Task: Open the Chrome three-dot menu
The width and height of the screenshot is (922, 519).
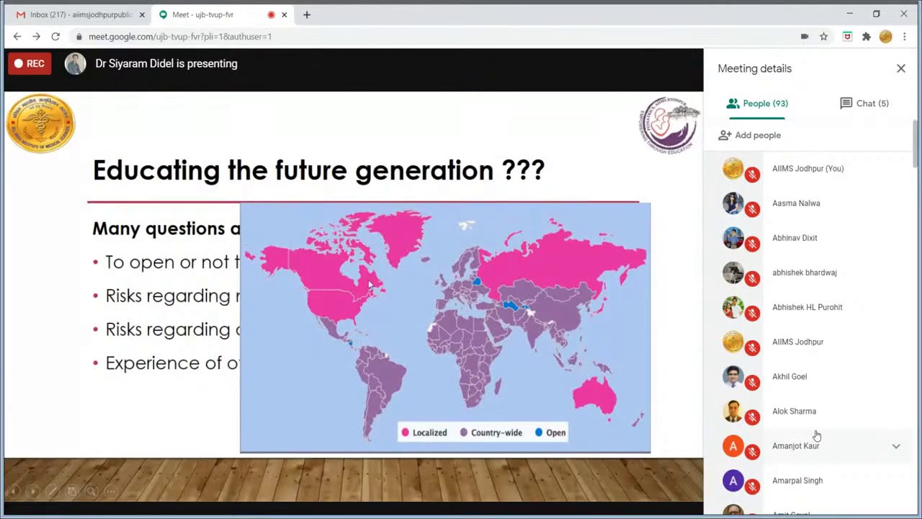Action: point(905,37)
